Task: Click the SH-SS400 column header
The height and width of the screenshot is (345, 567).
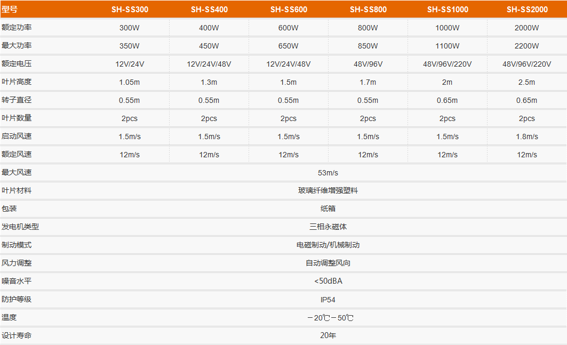Action: click(209, 10)
